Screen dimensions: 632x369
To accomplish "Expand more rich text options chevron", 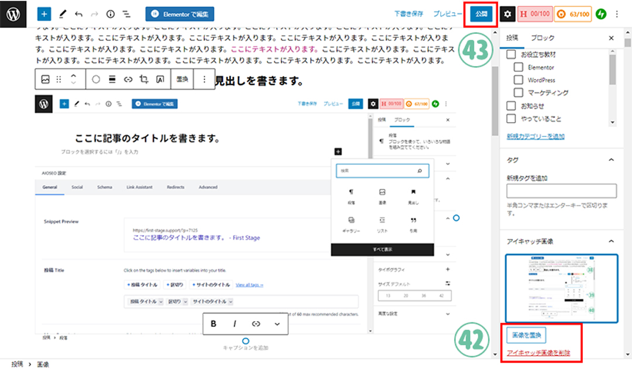I will tap(277, 323).
